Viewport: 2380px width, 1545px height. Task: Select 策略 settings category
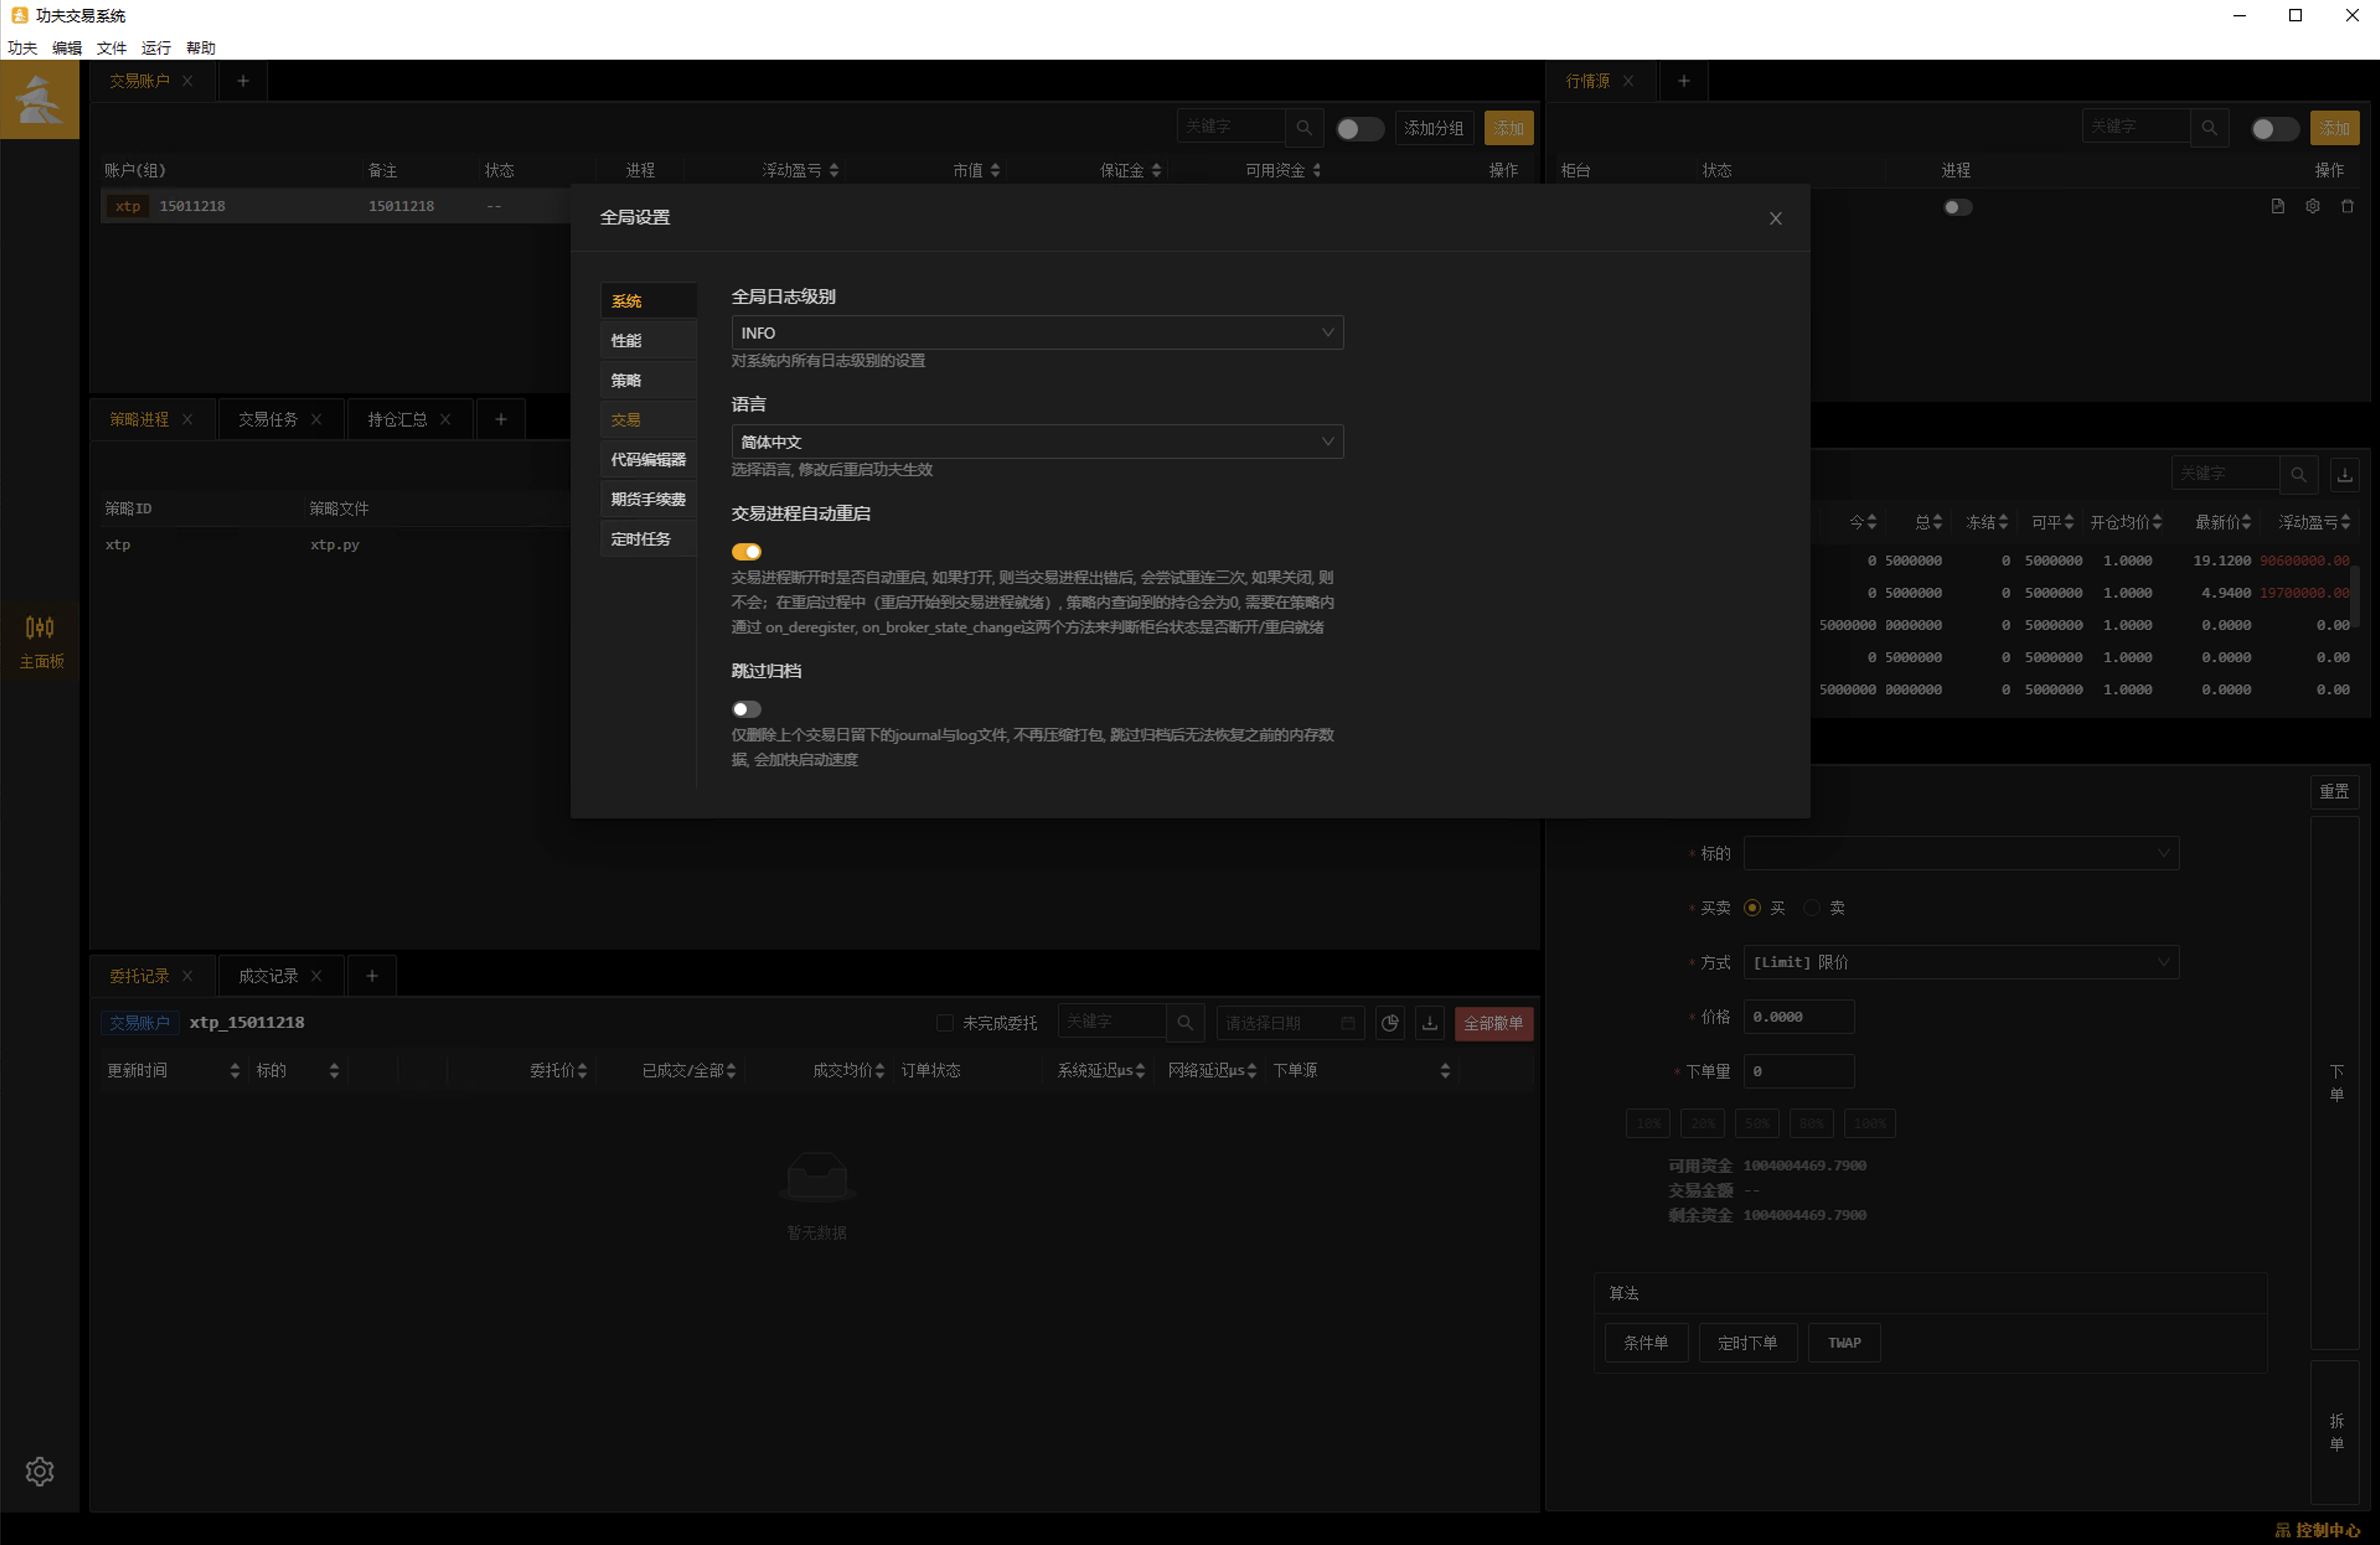coord(648,380)
